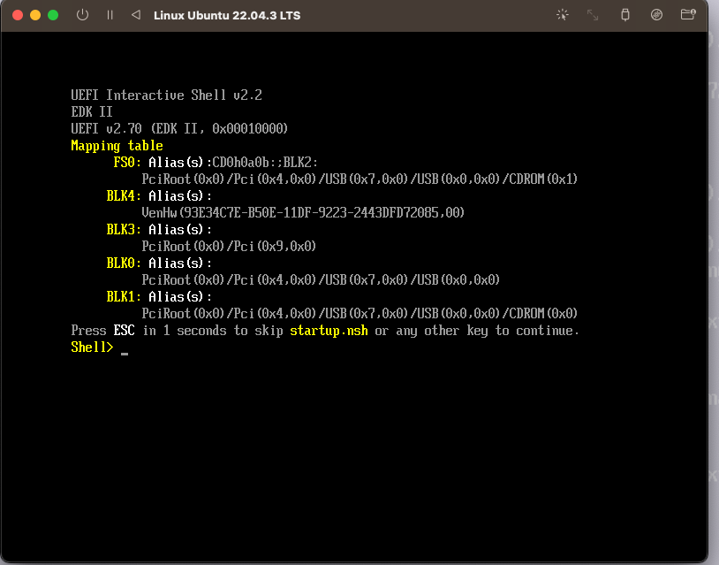Close the VM window with red button

(18, 15)
